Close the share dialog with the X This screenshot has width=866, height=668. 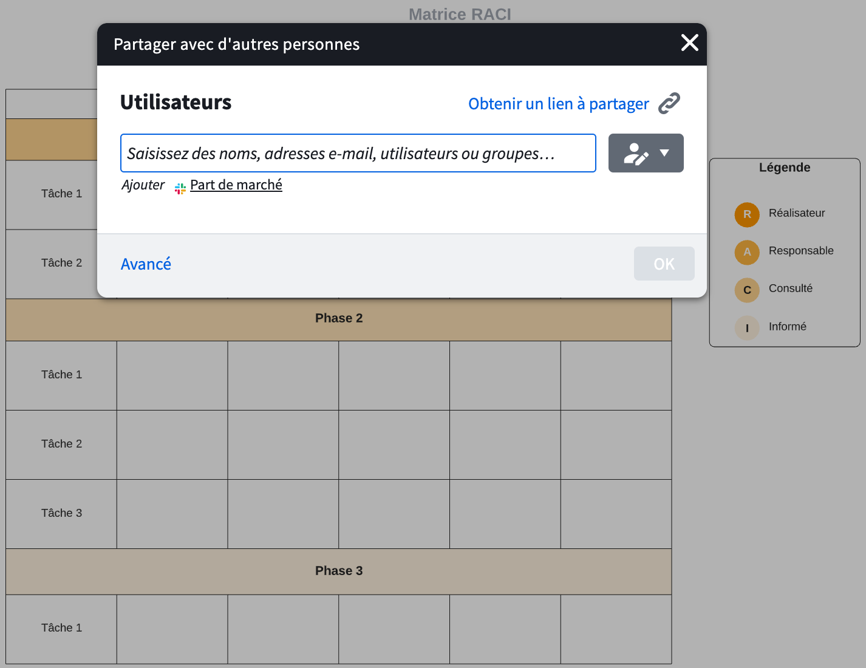tap(689, 43)
